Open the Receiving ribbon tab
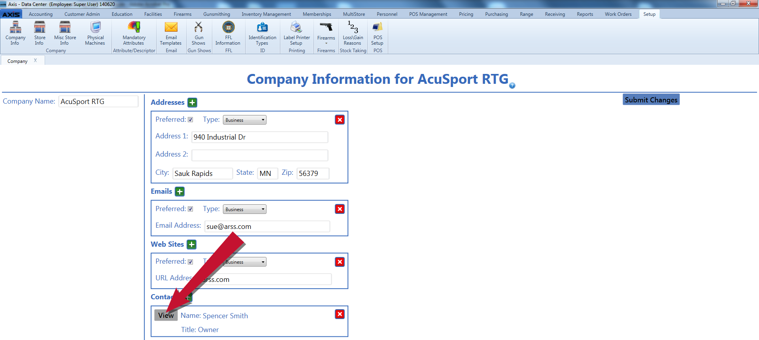The height and width of the screenshot is (340, 759). (x=555, y=14)
